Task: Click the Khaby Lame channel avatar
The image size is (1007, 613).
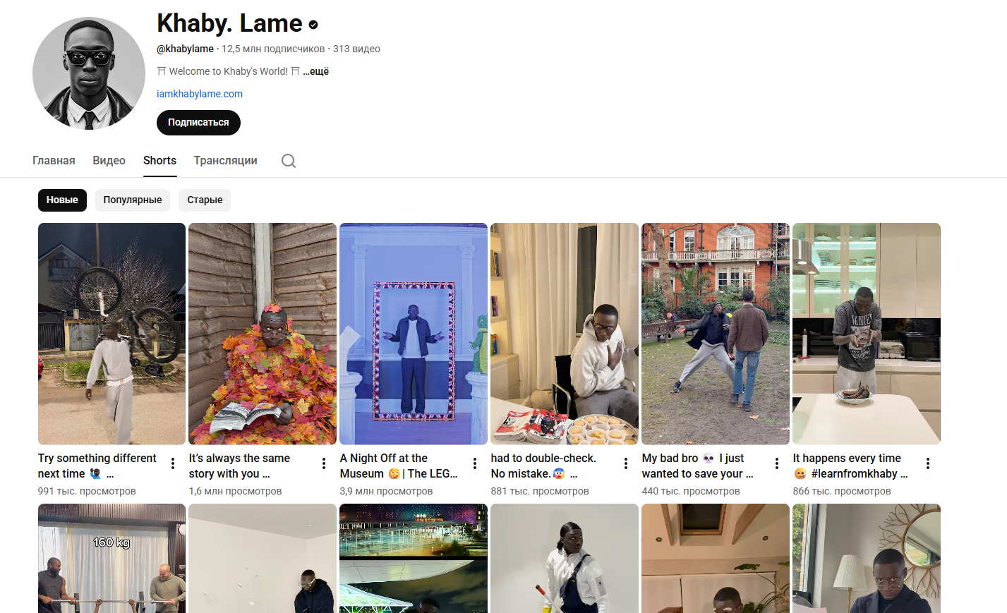Action: pyautogui.click(x=89, y=73)
